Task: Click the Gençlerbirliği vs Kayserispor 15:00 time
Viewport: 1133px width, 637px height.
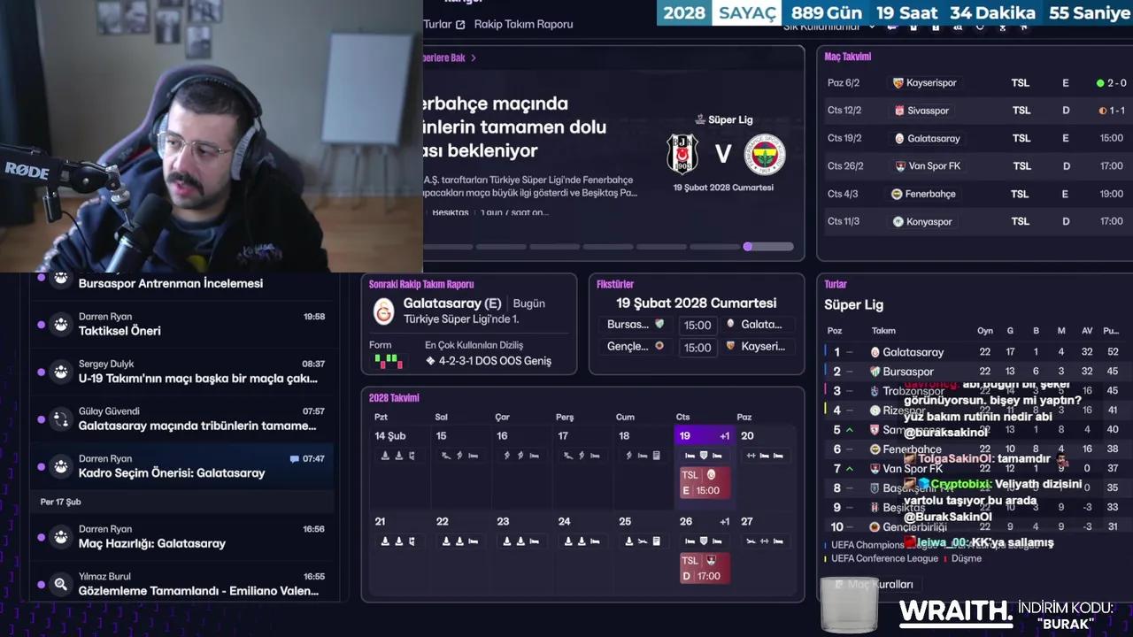Action: [x=698, y=347]
